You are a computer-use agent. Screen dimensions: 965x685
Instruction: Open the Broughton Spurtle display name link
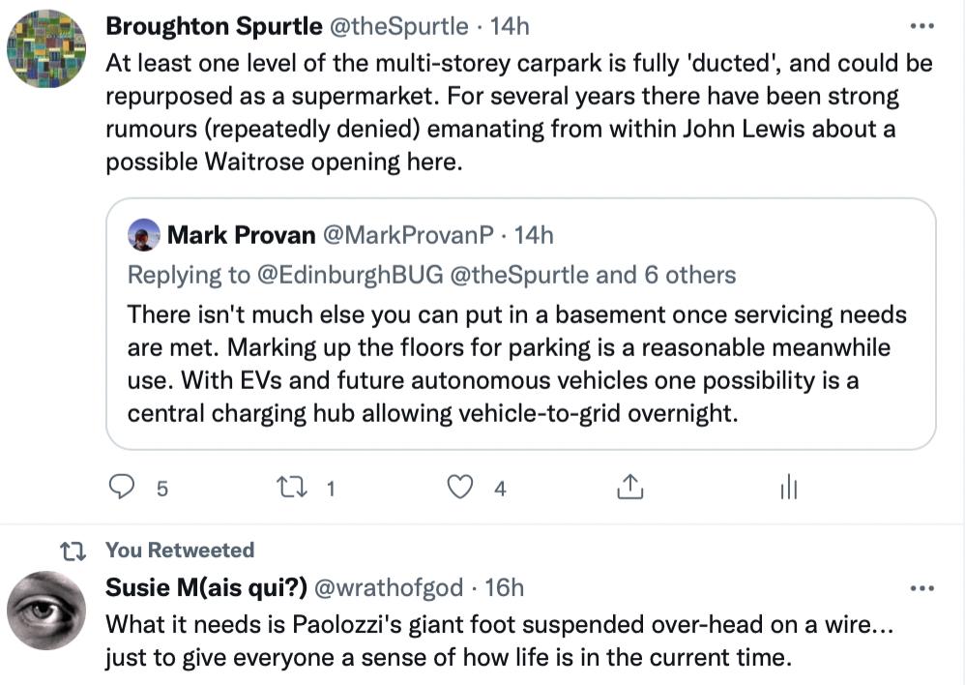(213, 27)
